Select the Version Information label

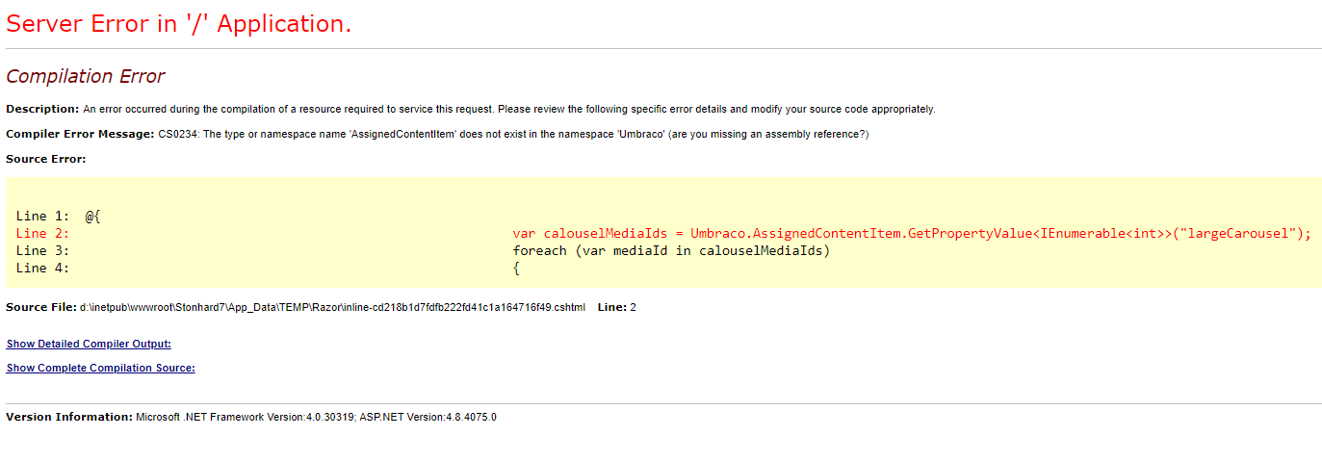coord(69,417)
